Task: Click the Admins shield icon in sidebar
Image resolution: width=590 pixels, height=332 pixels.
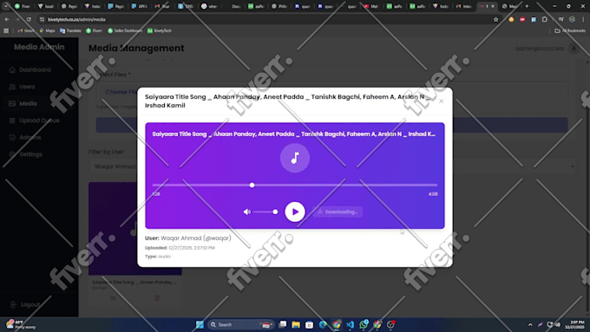Action: pos(12,138)
